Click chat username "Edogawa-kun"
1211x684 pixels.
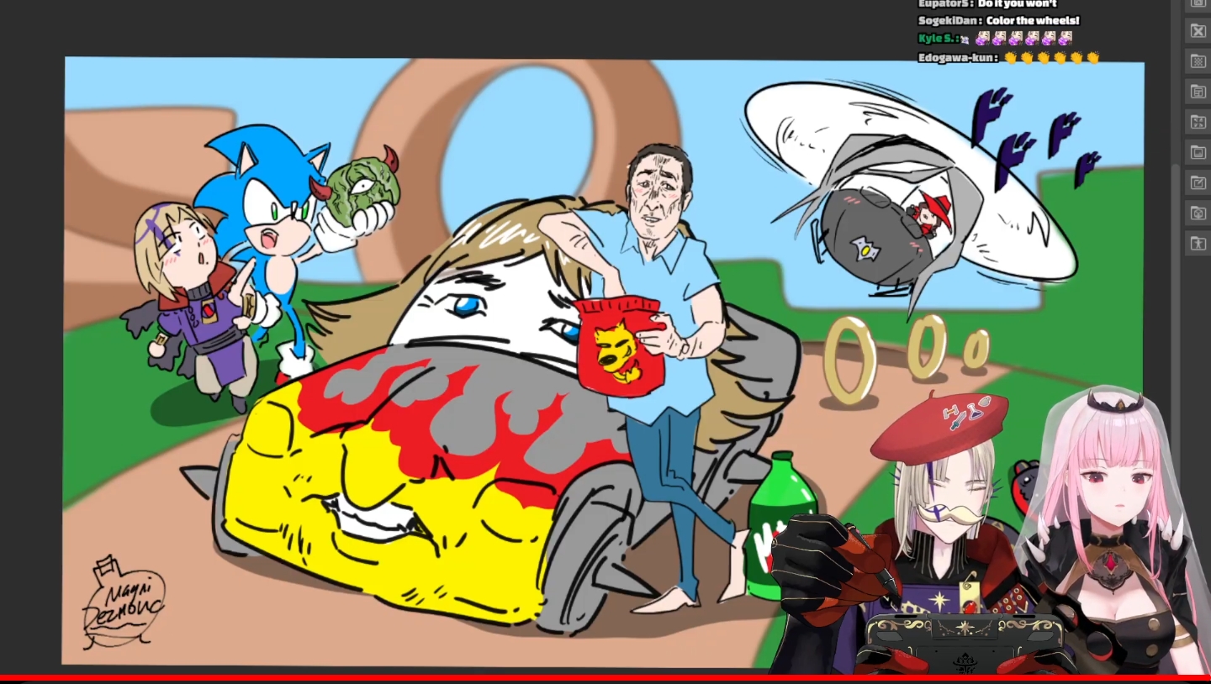pyautogui.click(x=958, y=58)
